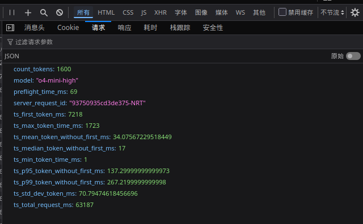
Task: Open the network search magnifier
Action: (44, 12)
